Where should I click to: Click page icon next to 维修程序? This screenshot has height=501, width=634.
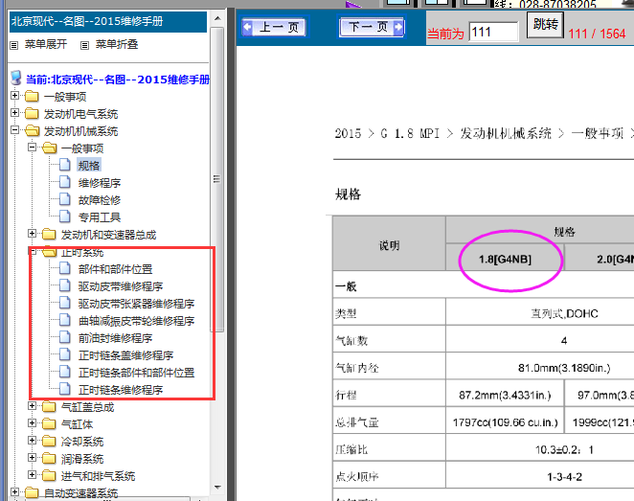(x=65, y=182)
